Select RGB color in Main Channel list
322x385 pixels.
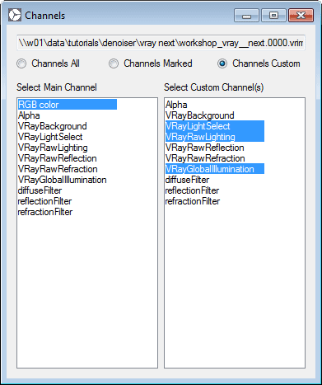pyautogui.click(x=68, y=105)
